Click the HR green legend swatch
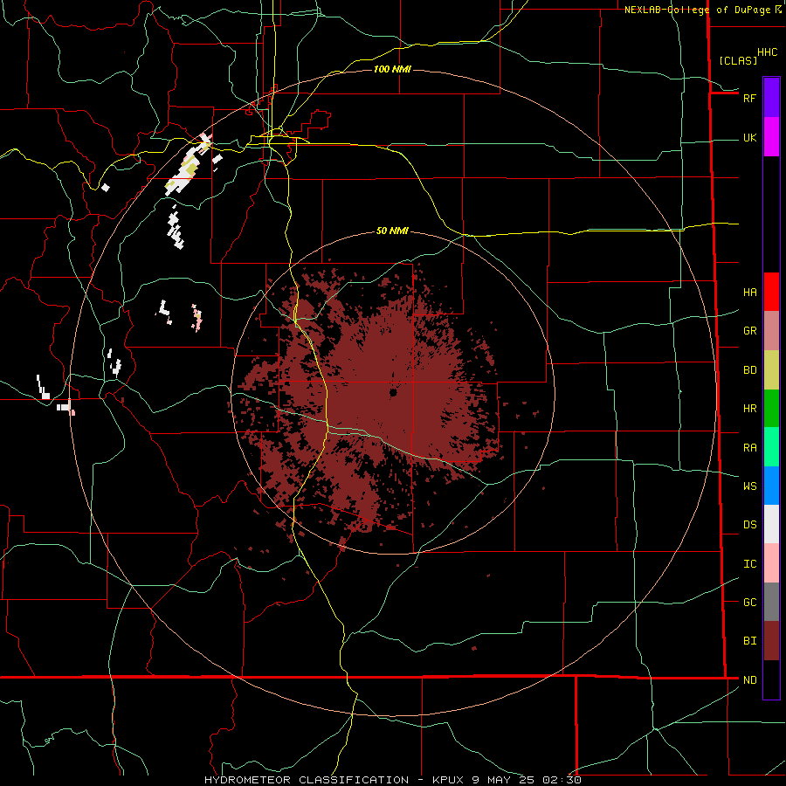786x786 pixels. pyautogui.click(x=771, y=409)
